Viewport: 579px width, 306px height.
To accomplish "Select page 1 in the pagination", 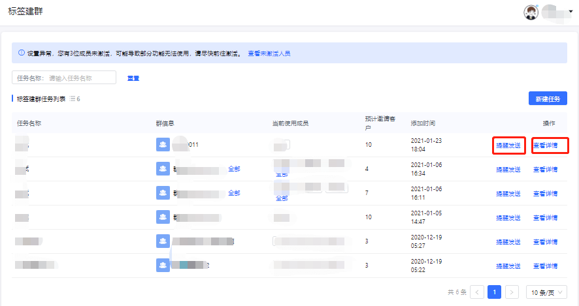I will pos(495,292).
